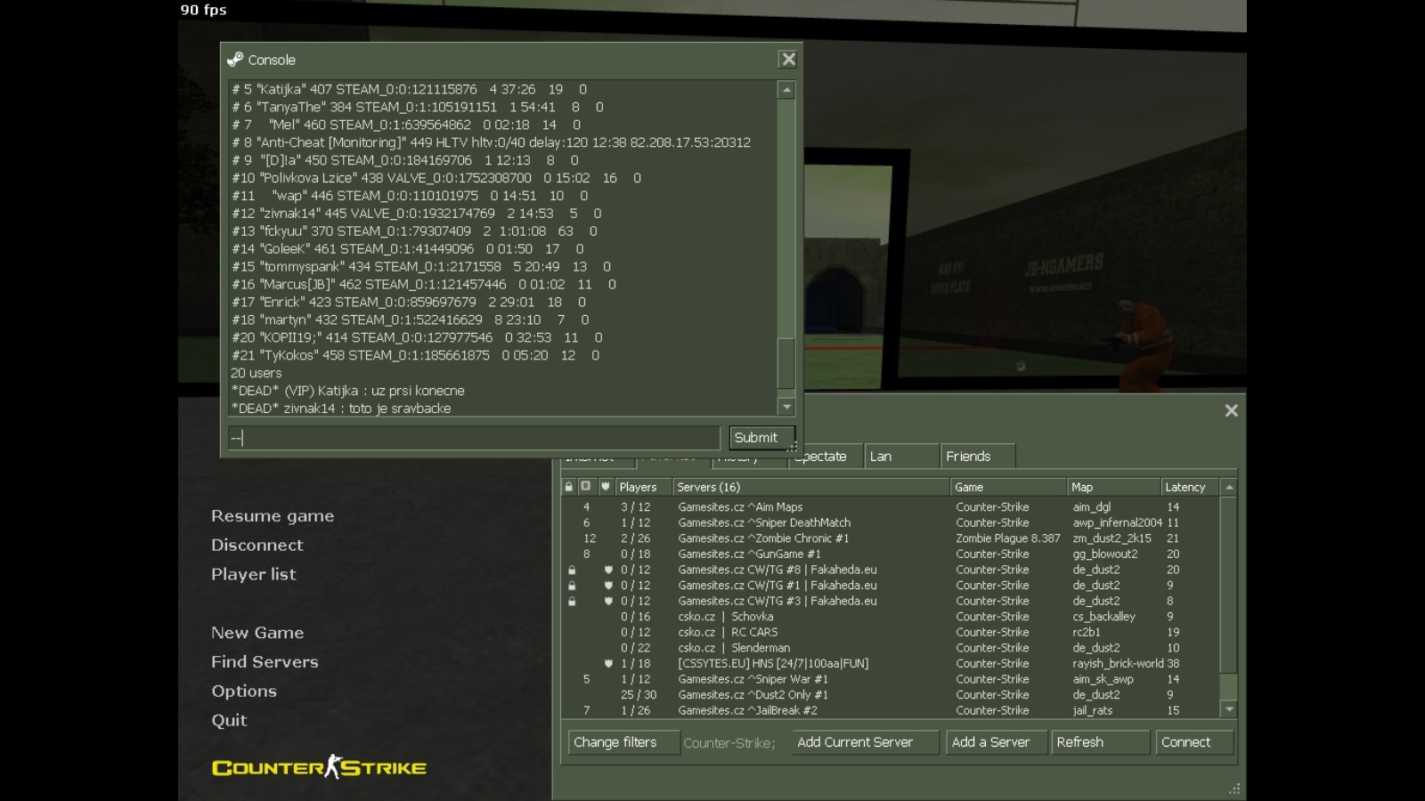The width and height of the screenshot is (1425, 801).
Task: Click console line "20 users"
Action: (x=256, y=373)
